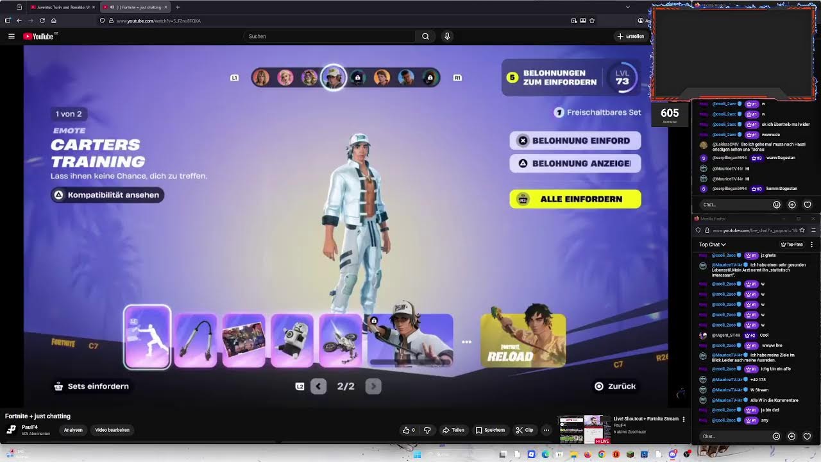
Task: Bookmark the page with the star icon
Action: [x=592, y=21]
